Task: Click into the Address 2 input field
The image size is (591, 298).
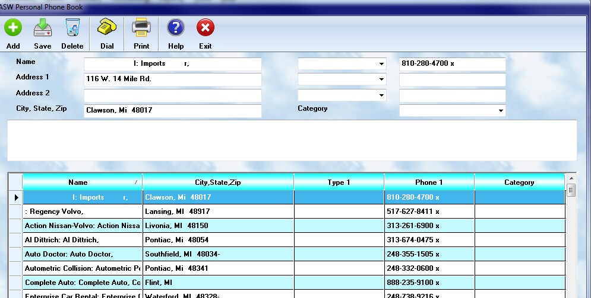Action: click(172, 95)
